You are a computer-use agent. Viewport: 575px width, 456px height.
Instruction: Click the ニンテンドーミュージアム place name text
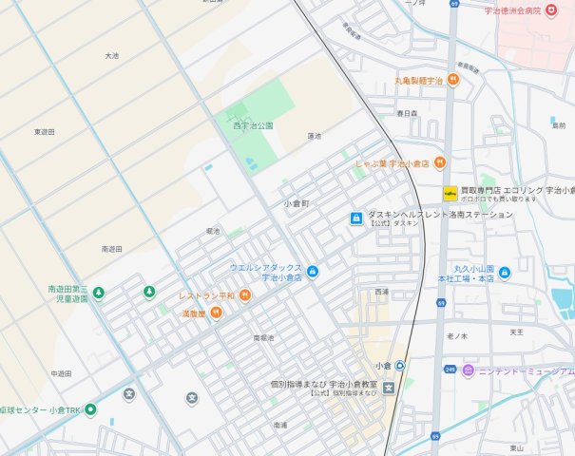click(x=527, y=371)
